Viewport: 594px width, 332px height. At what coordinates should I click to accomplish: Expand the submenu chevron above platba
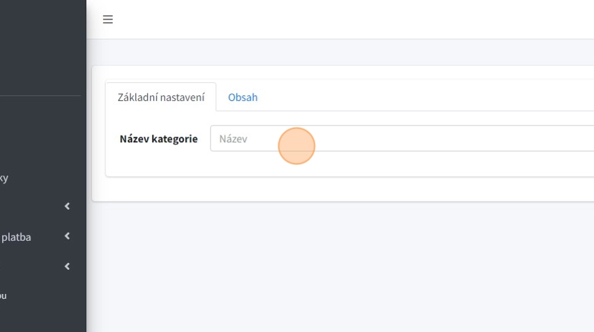point(67,206)
